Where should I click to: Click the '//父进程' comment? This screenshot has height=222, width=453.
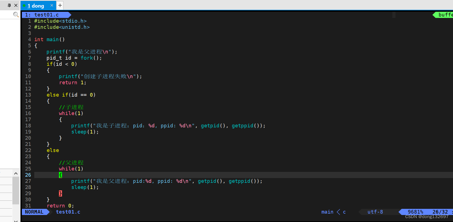(71, 163)
